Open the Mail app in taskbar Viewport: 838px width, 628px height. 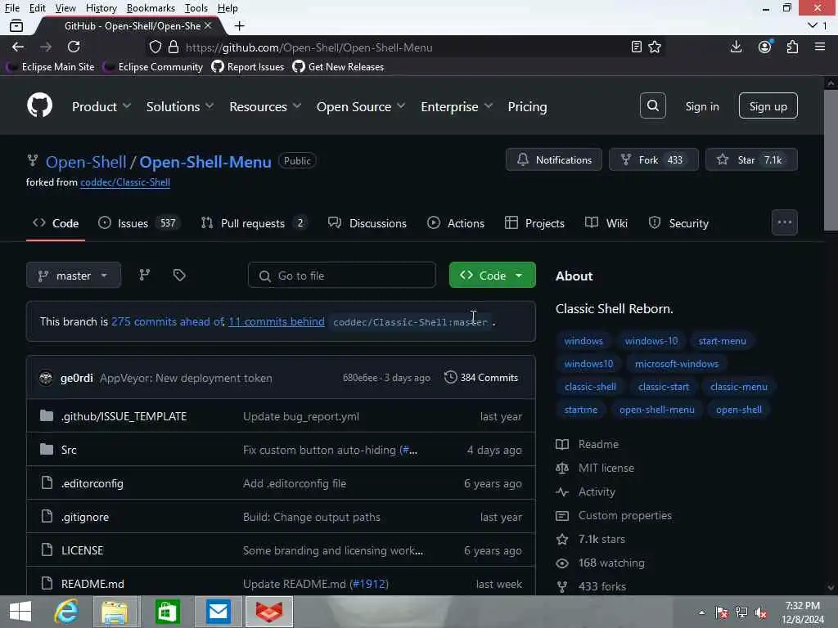[x=218, y=612]
